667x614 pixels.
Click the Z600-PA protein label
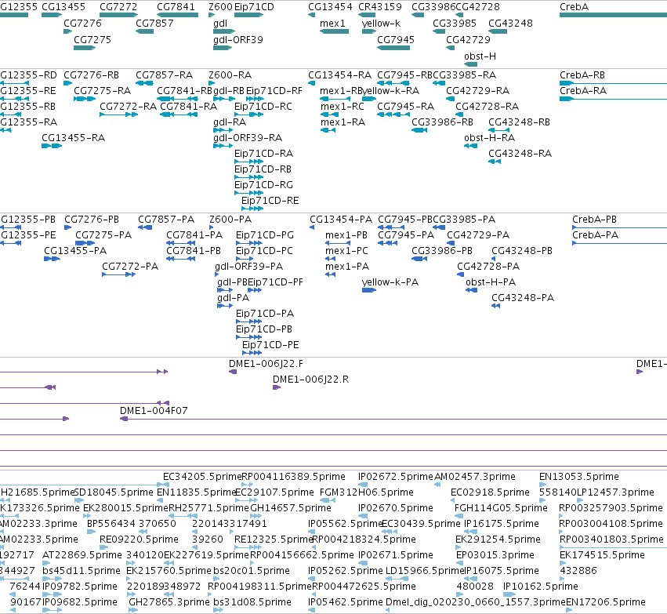(230, 219)
